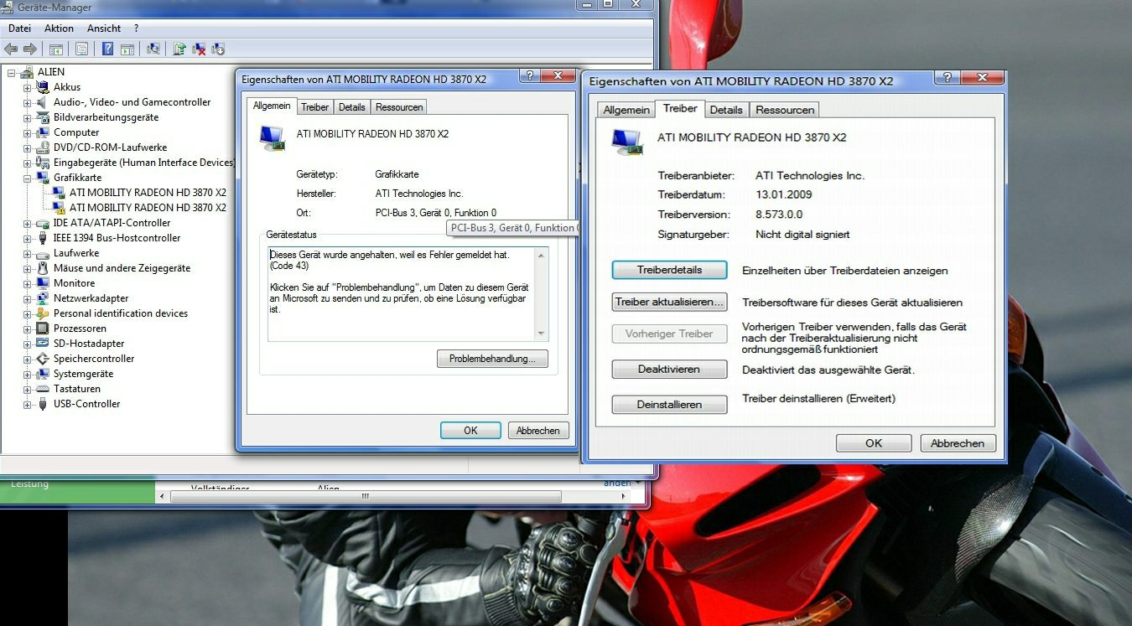Click the speaker icon beside Audio-, Video- und Gamecontroller
This screenshot has width=1132, height=626.
tap(43, 102)
